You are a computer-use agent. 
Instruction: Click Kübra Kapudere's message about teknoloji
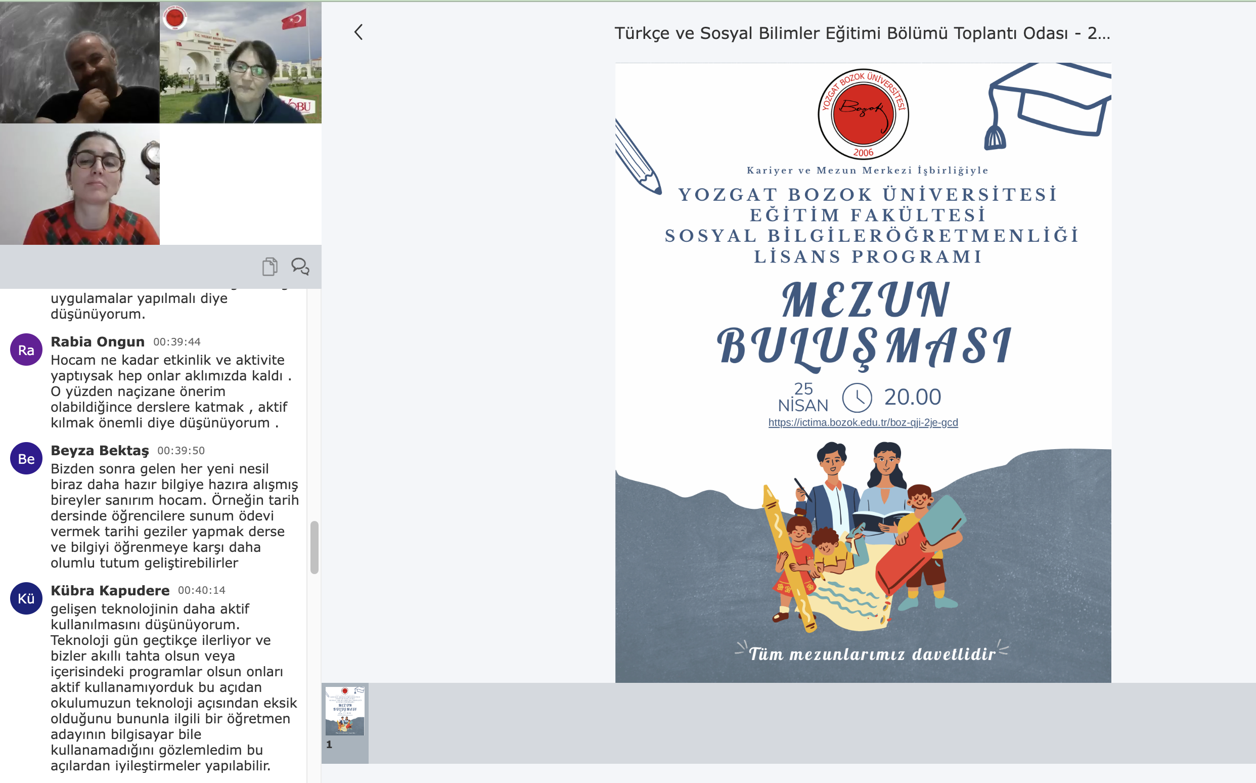pyautogui.click(x=174, y=687)
